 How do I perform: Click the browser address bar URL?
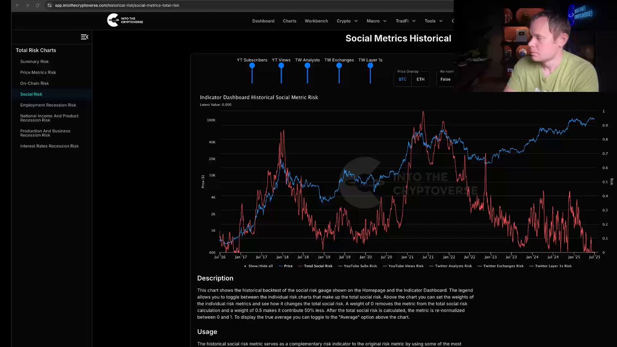[117, 5]
